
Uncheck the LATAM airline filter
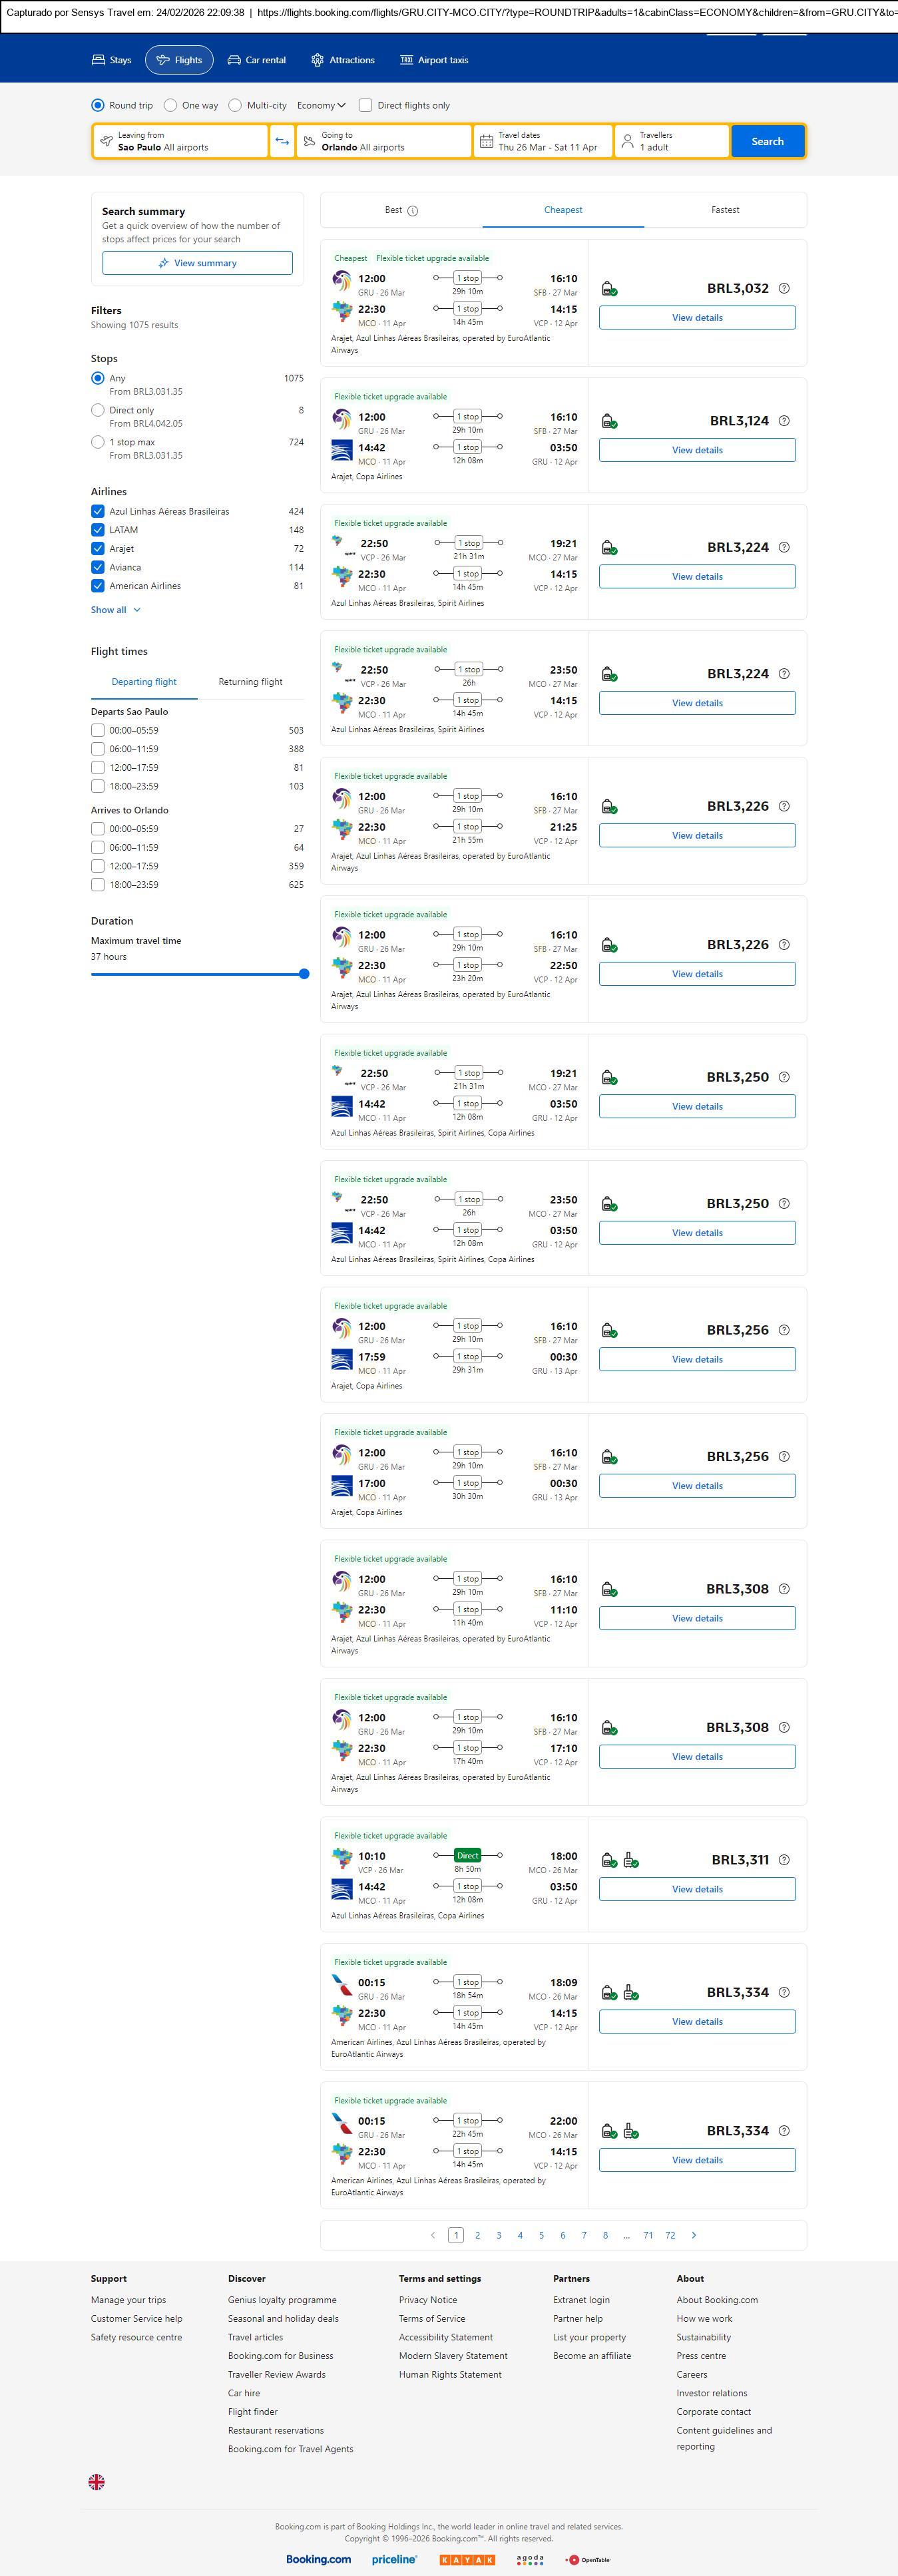pyautogui.click(x=98, y=530)
